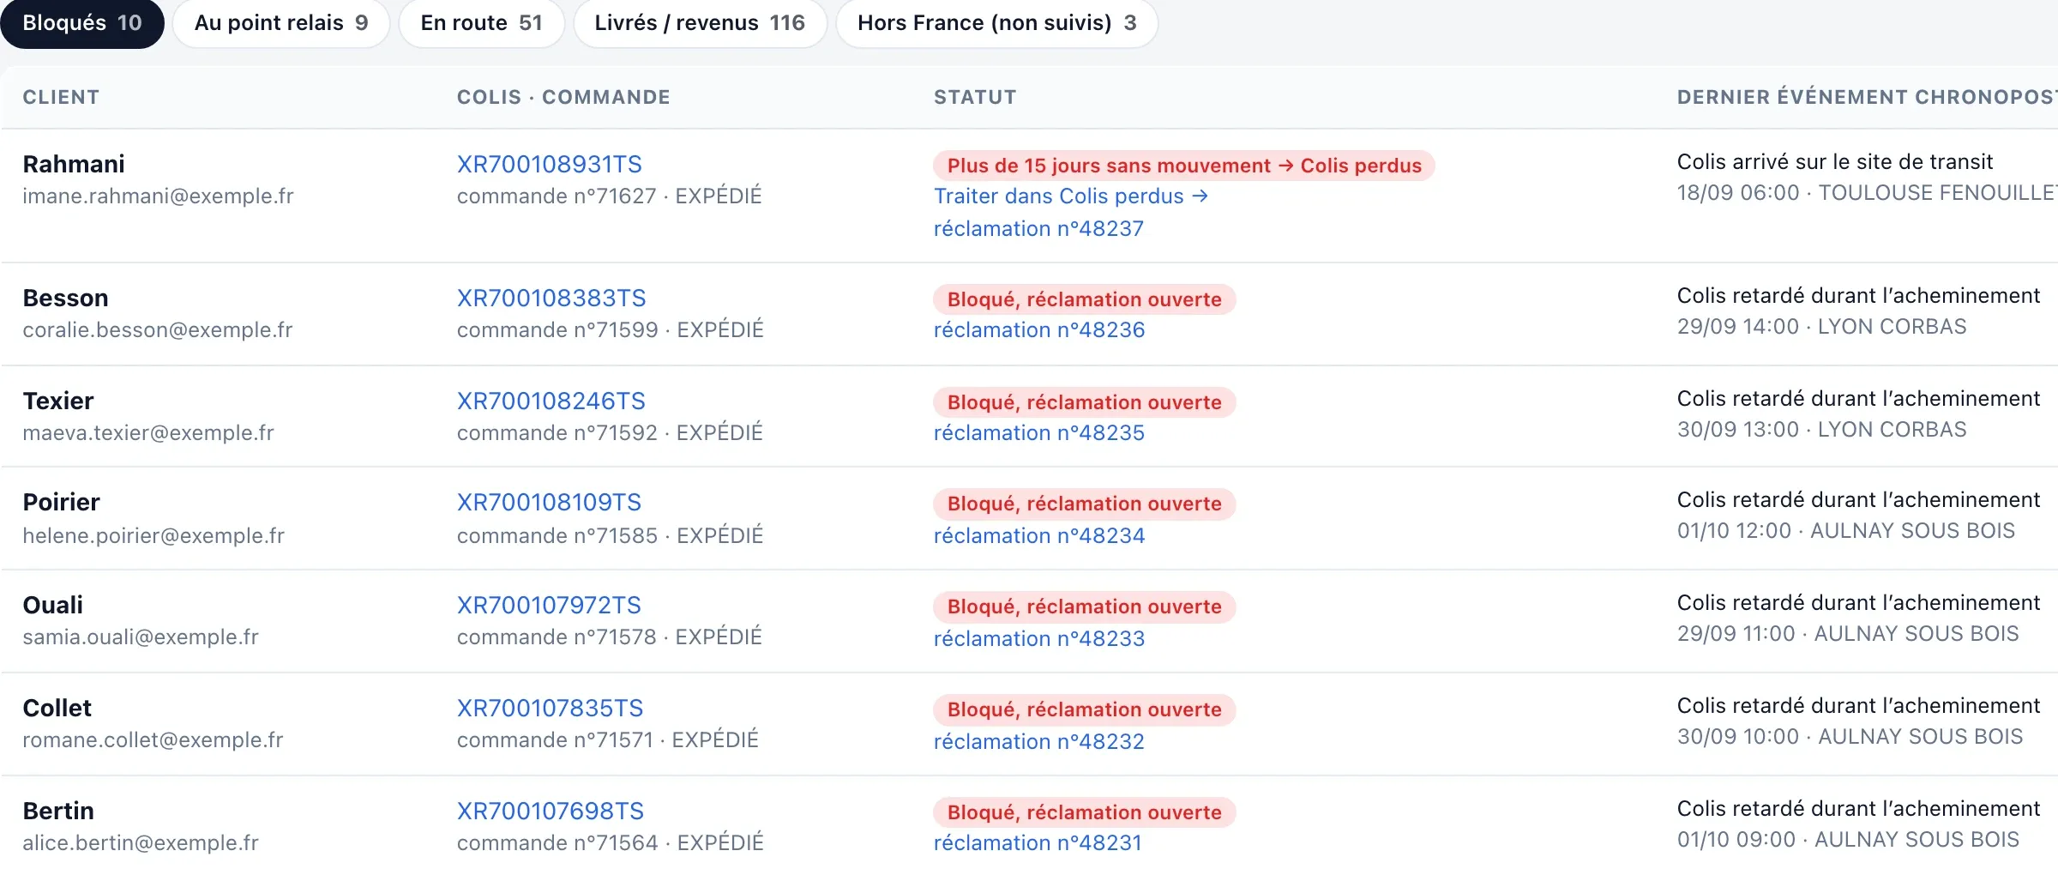Open tracking number XR700107835TS
The image size is (2058, 875).
point(550,708)
